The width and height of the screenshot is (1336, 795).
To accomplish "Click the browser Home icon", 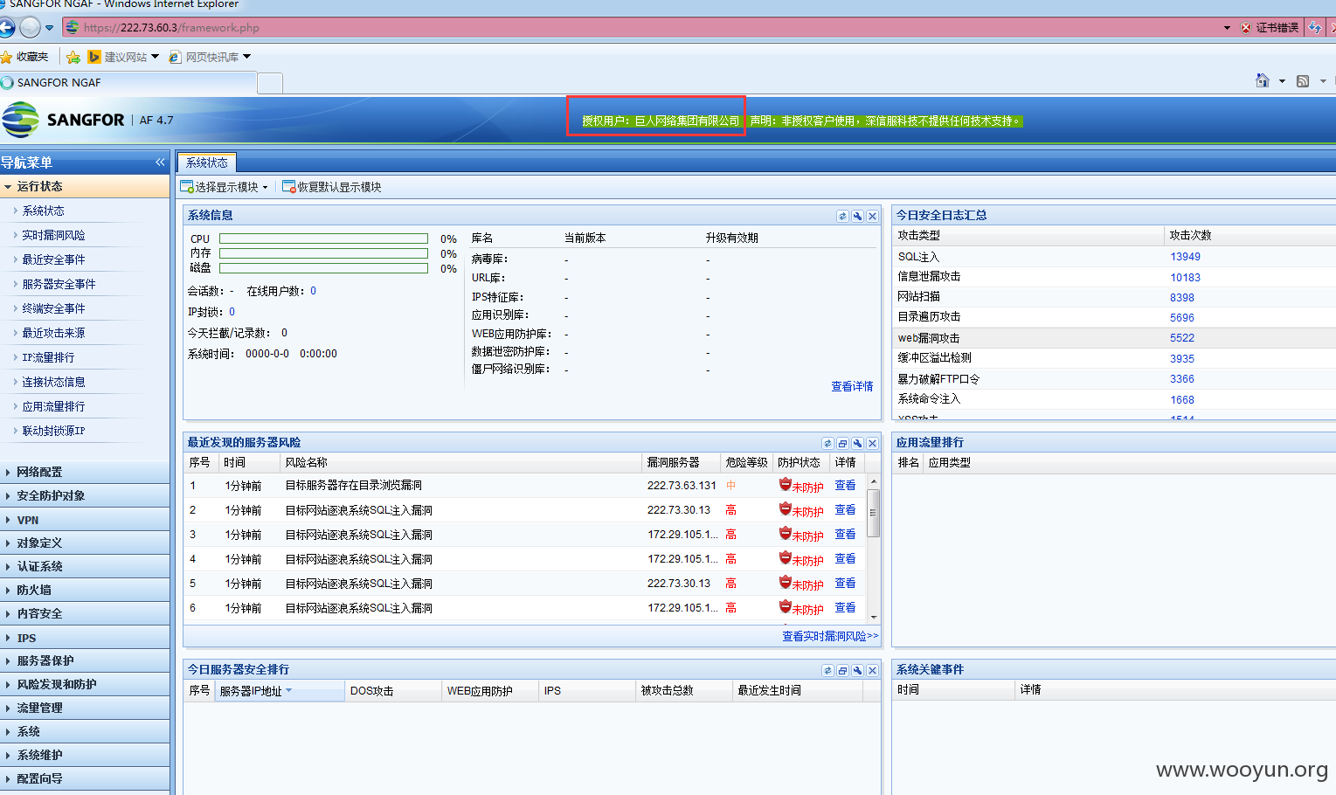I will pyautogui.click(x=1262, y=80).
